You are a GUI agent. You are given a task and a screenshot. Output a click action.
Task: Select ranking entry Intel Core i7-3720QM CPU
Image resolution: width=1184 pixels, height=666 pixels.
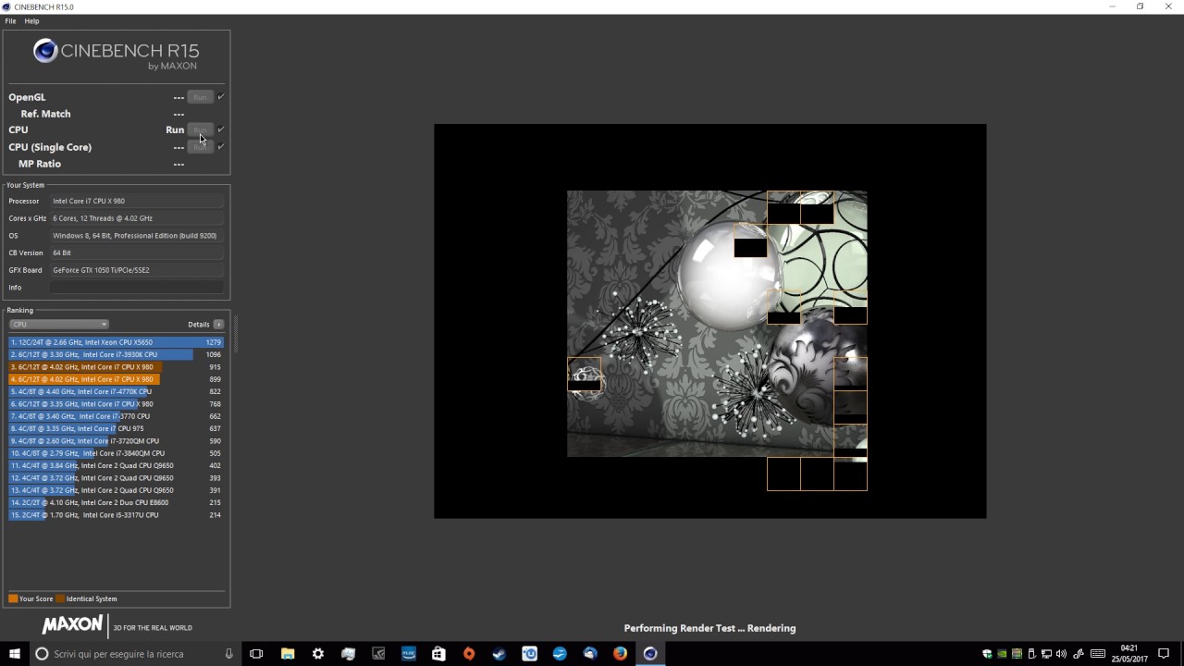click(116, 441)
